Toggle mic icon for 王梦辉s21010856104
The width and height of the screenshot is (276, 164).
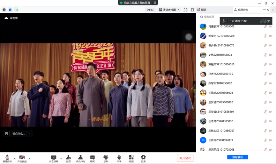265,112
